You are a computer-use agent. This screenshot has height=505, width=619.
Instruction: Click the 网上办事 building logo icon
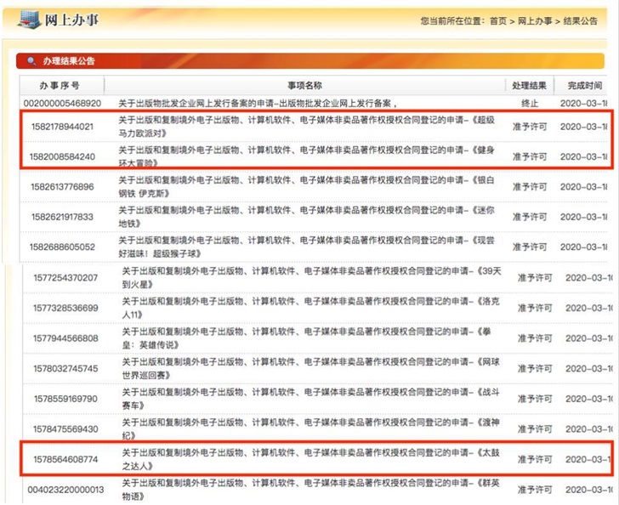click(x=29, y=20)
